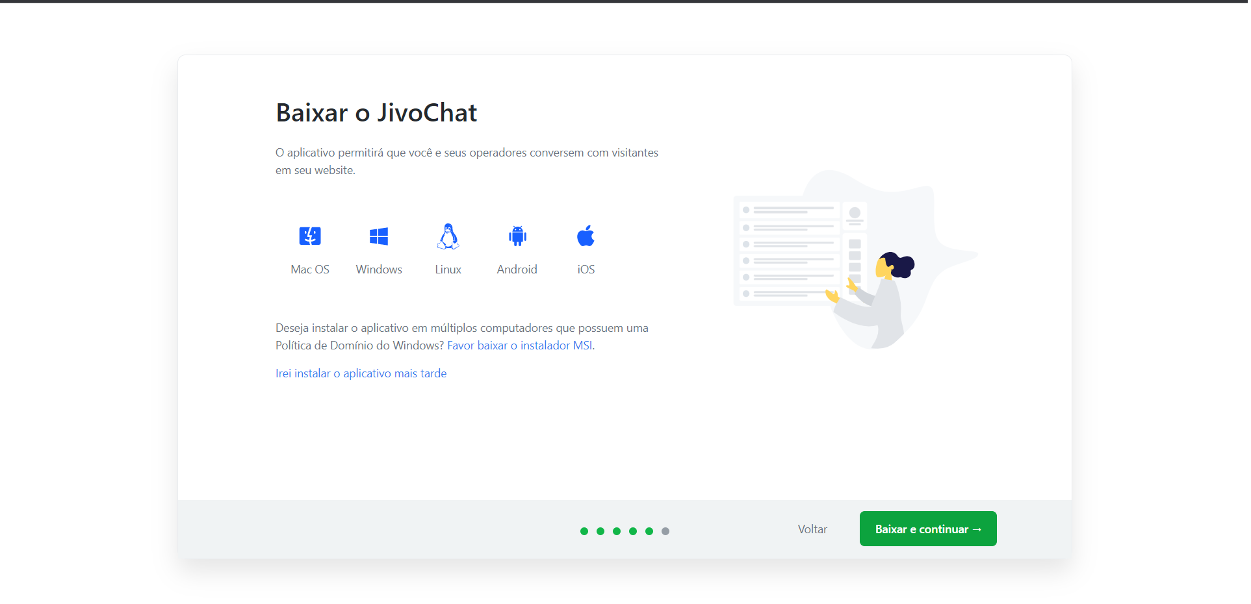Screen dimensions: 1251x604
Task: Pick the Linux penguin icon
Action: coord(448,236)
